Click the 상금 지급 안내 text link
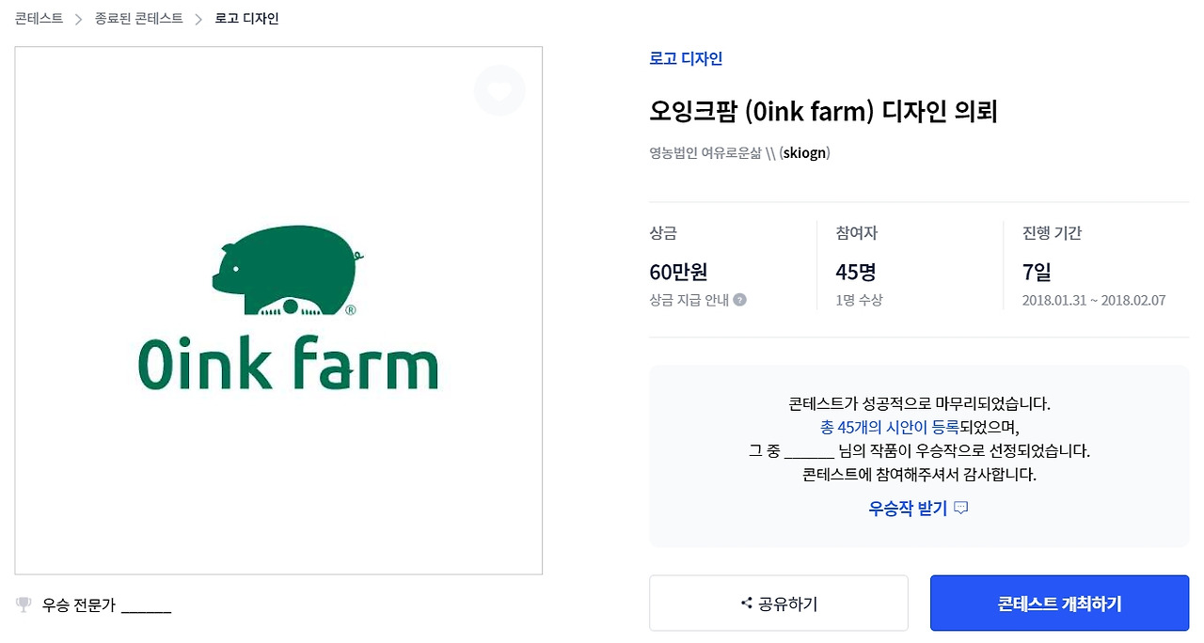Viewport: 1204px width, 643px height. point(689,300)
